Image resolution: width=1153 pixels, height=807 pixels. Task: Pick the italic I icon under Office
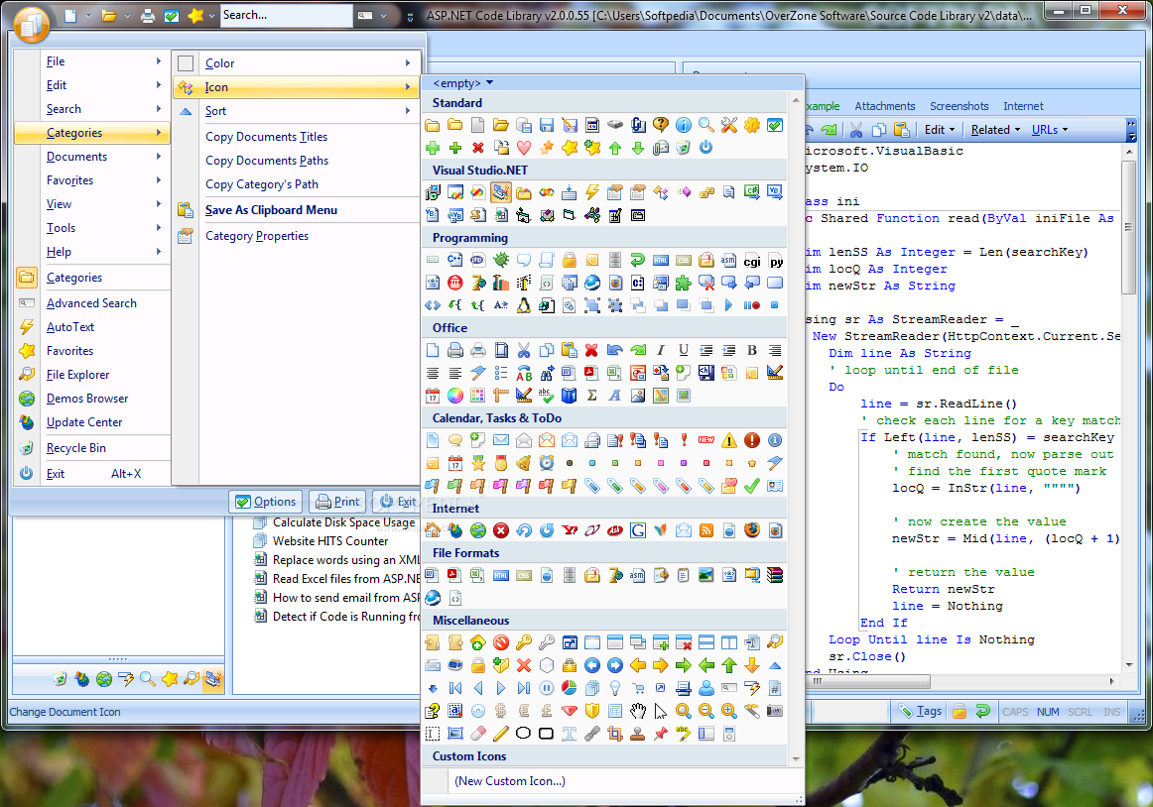click(660, 350)
